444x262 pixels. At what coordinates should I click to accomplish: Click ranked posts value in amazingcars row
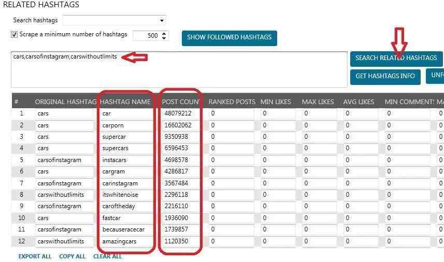232,241
